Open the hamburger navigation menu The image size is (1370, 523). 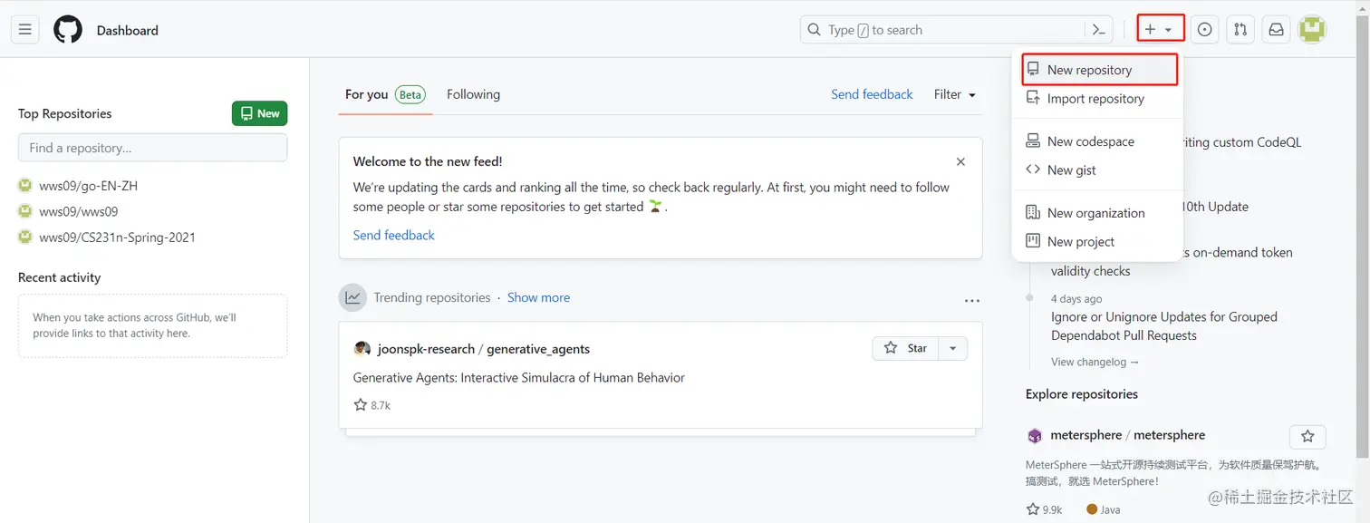tap(24, 30)
